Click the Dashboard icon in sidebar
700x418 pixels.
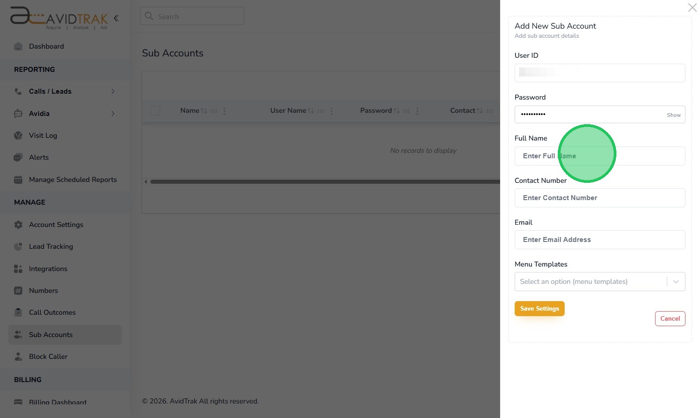18,46
